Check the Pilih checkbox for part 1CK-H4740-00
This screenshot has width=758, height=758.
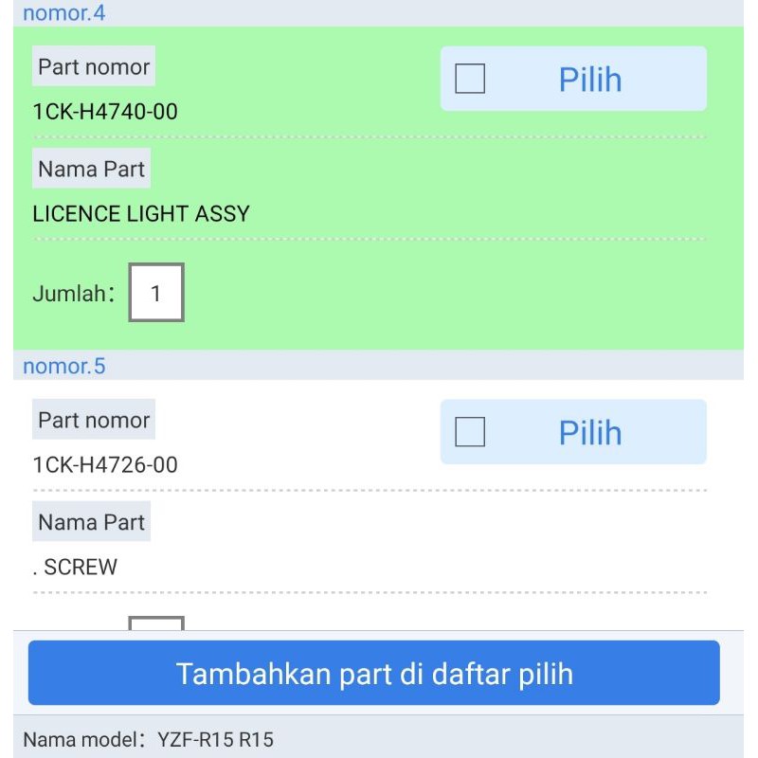point(471,79)
